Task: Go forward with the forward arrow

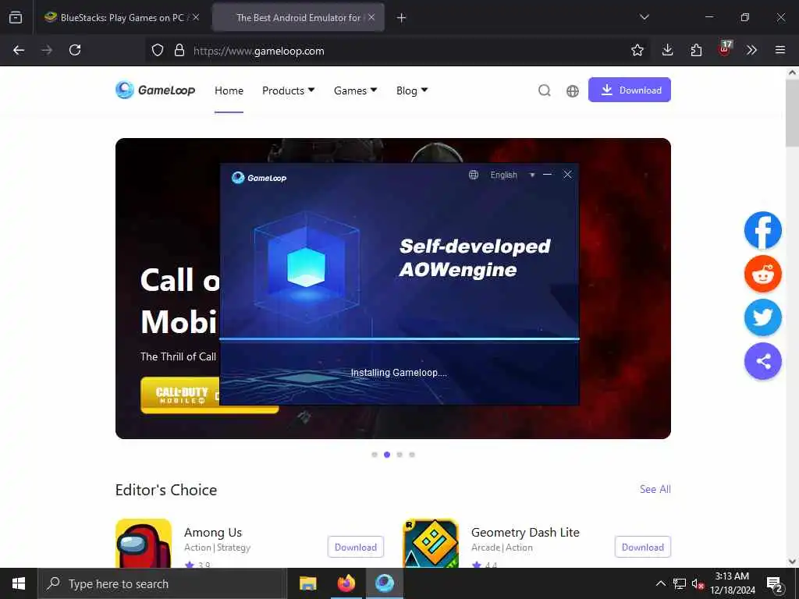Action: tap(47, 50)
